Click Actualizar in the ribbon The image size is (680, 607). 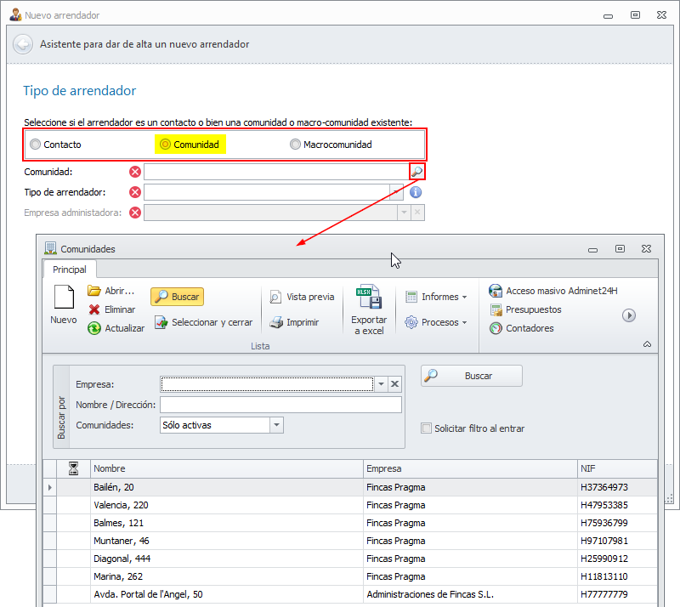point(116,328)
